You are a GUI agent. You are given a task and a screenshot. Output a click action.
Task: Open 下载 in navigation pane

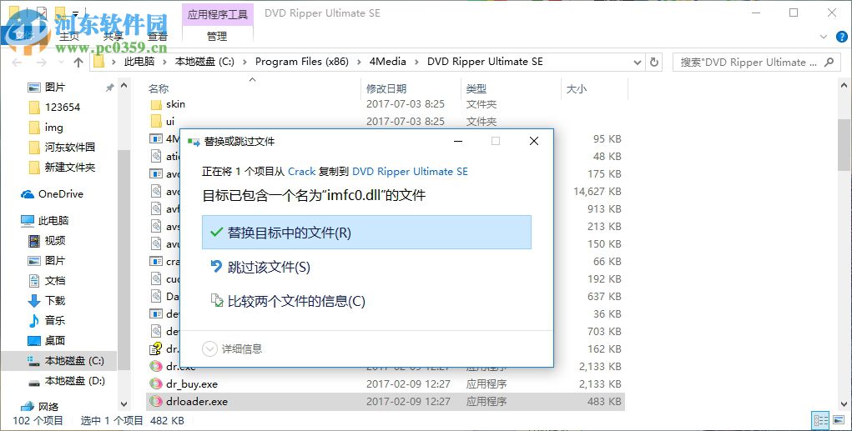tap(54, 301)
